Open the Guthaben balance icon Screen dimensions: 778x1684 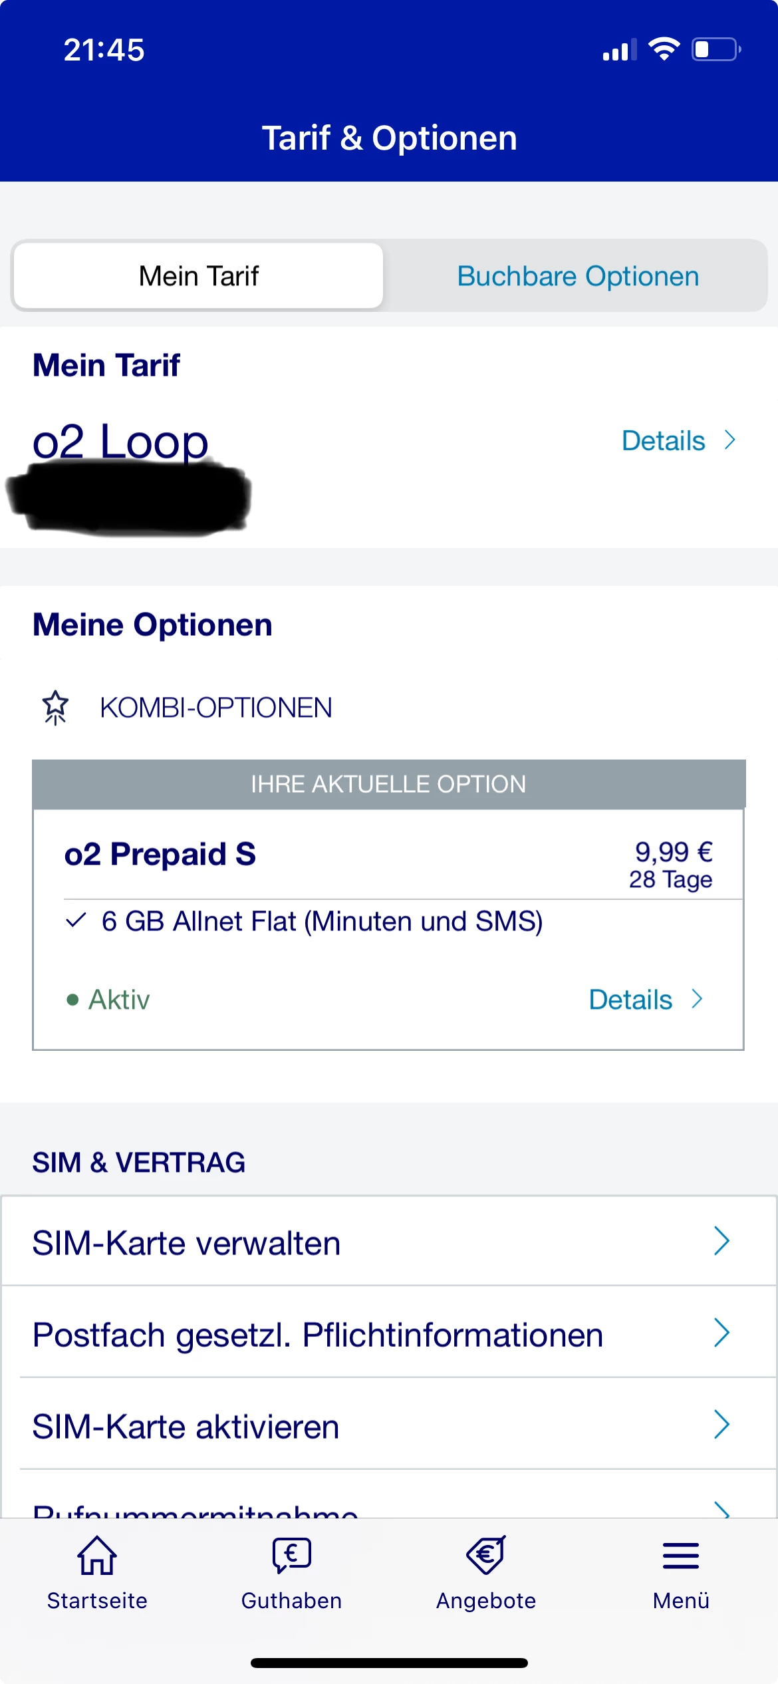click(291, 1556)
